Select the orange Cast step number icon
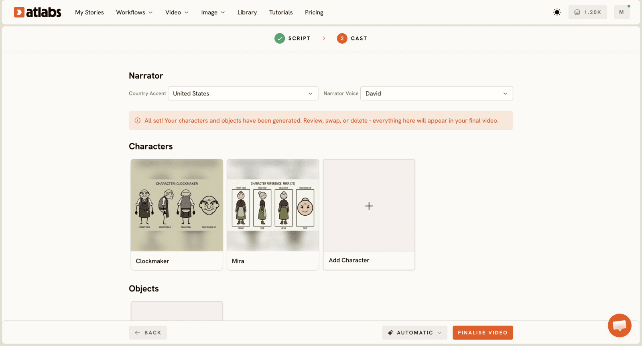Viewport: 642px width, 346px height. pyautogui.click(x=342, y=38)
